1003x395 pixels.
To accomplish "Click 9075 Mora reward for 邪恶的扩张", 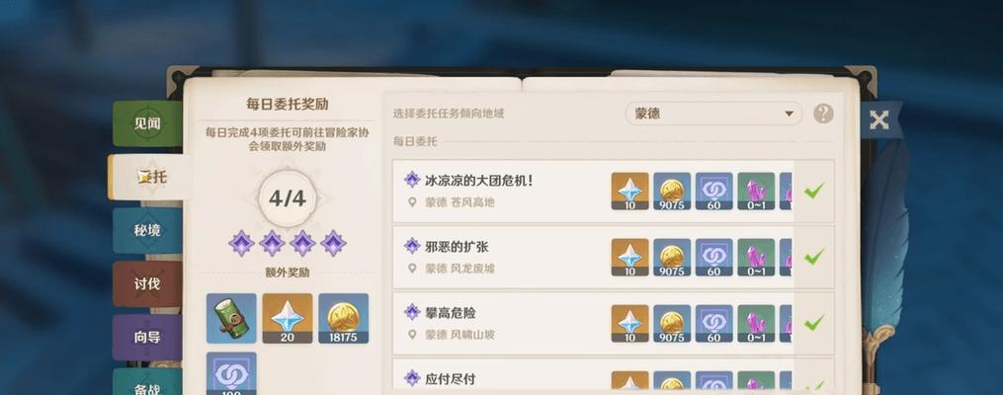I will click(672, 258).
